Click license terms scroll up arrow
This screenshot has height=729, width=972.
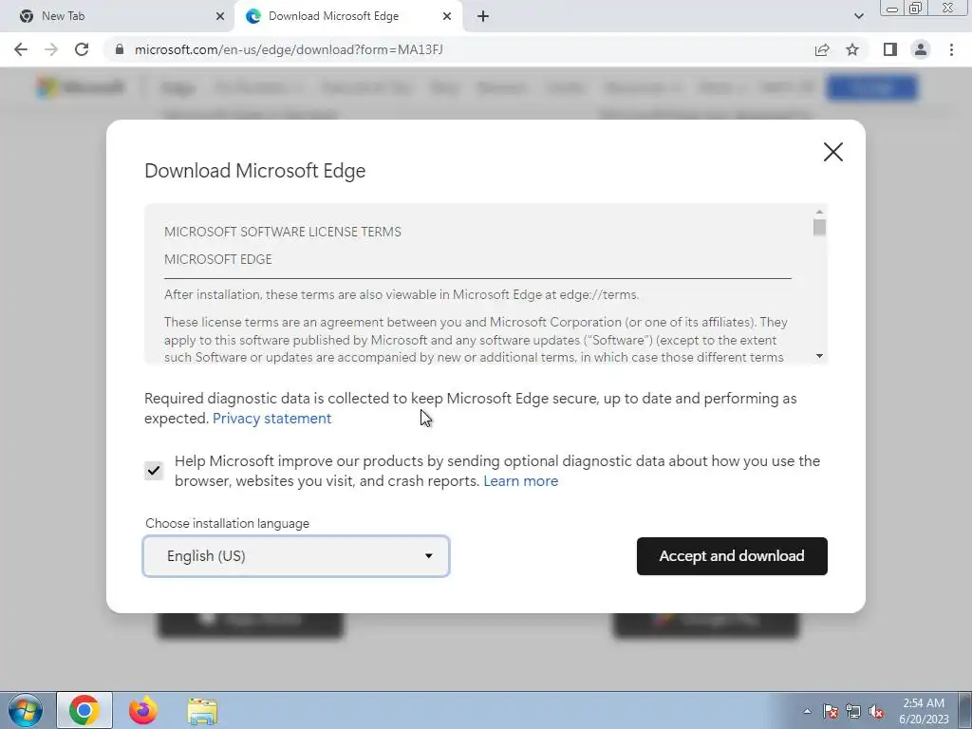pyautogui.click(x=819, y=212)
